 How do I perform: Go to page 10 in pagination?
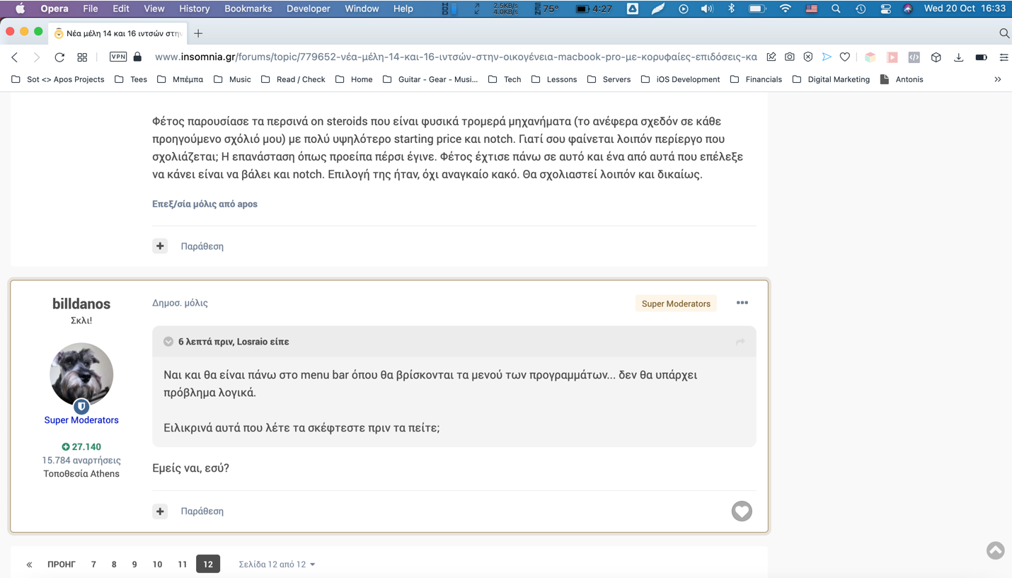tap(157, 564)
